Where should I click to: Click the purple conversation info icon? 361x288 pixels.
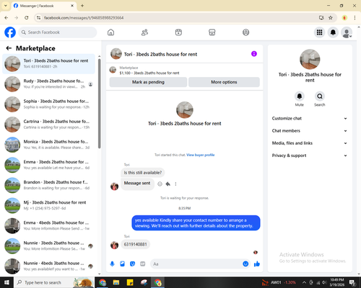pyautogui.click(x=254, y=54)
